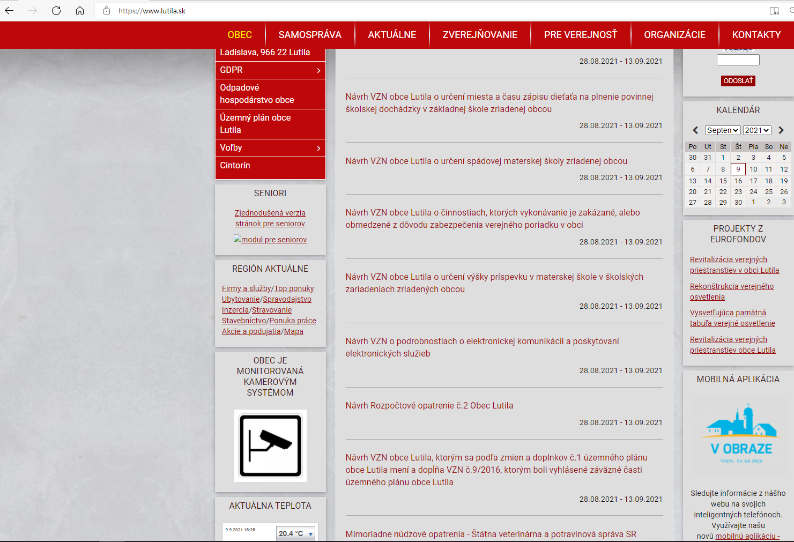Open the Voľby sidebar item

click(270, 148)
